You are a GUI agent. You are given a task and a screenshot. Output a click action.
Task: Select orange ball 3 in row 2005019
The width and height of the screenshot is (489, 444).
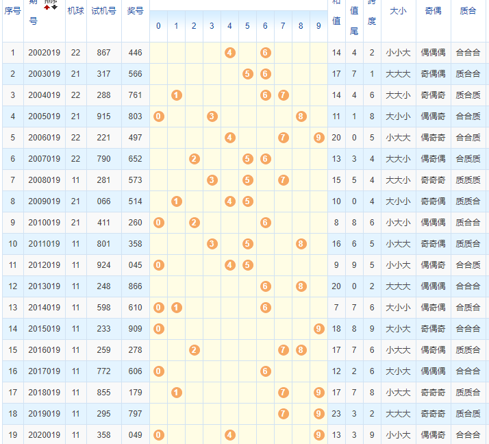point(212,116)
